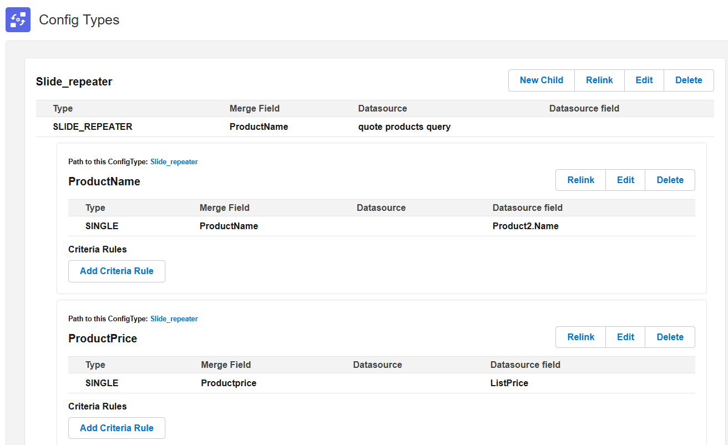Select the SLIDE_REPEATER type cell
This screenshot has width=728, height=445.
(x=93, y=127)
